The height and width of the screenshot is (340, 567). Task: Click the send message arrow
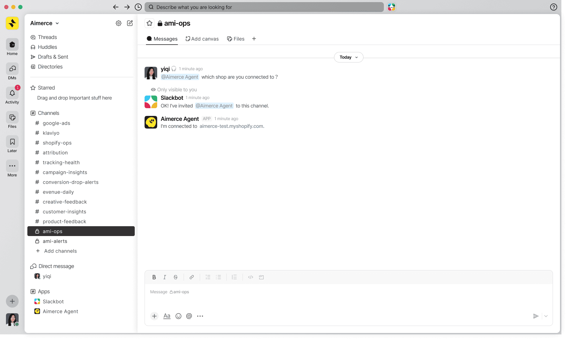(x=536, y=316)
